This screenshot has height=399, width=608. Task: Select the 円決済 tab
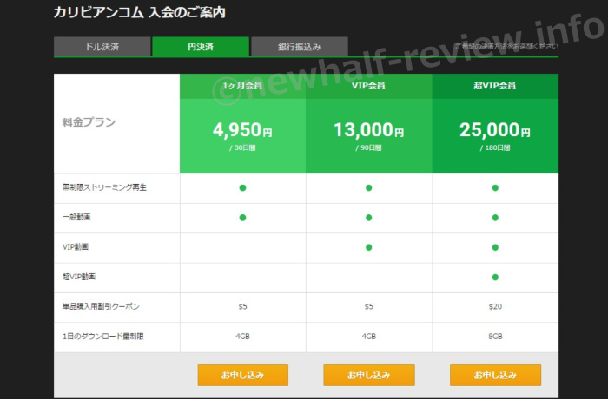coord(201,47)
